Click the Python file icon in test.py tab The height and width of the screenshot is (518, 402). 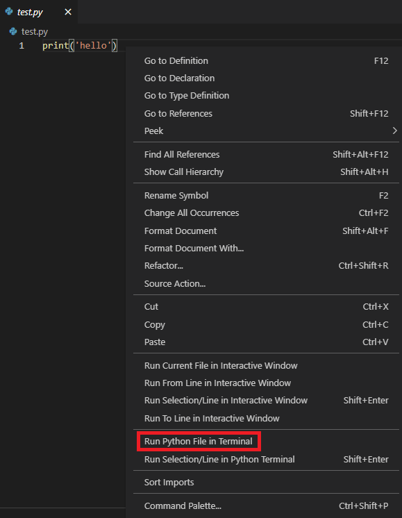point(9,12)
